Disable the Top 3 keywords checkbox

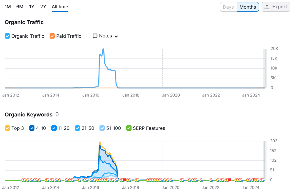coord(7,128)
